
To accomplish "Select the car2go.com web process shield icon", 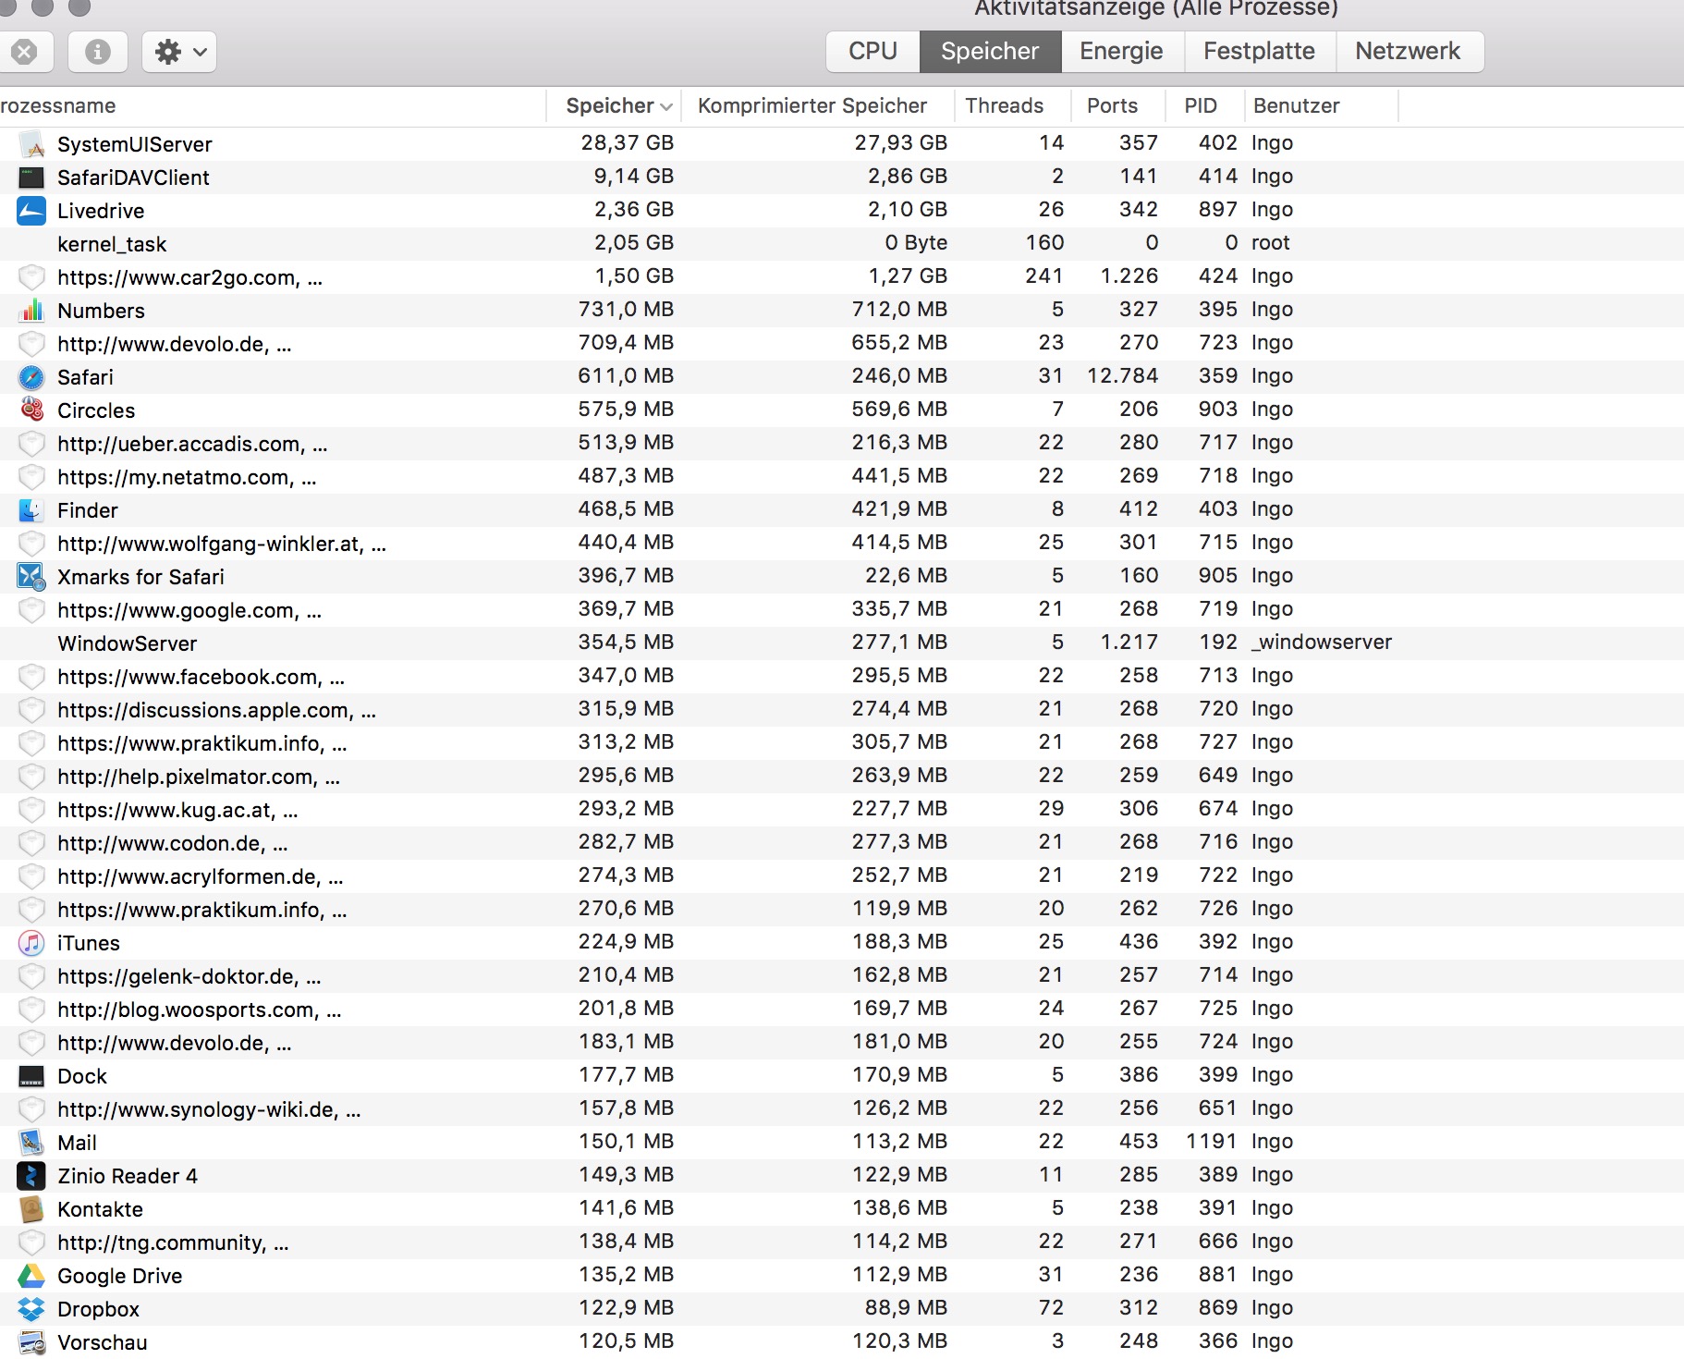I will pyautogui.click(x=31, y=277).
